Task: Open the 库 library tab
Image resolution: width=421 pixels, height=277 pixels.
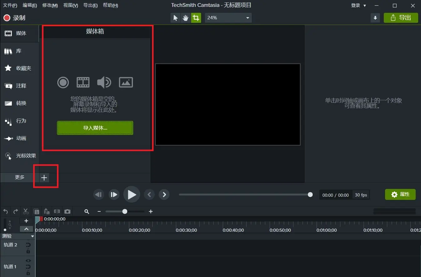Action: tap(19, 51)
